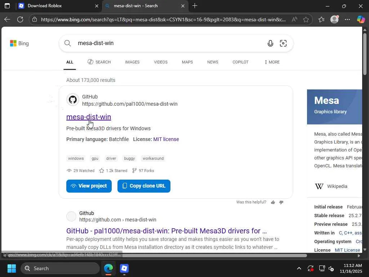This screenshot has width=369, height=277.
Task: Open the MIT license link
Action: pos(166,139)
